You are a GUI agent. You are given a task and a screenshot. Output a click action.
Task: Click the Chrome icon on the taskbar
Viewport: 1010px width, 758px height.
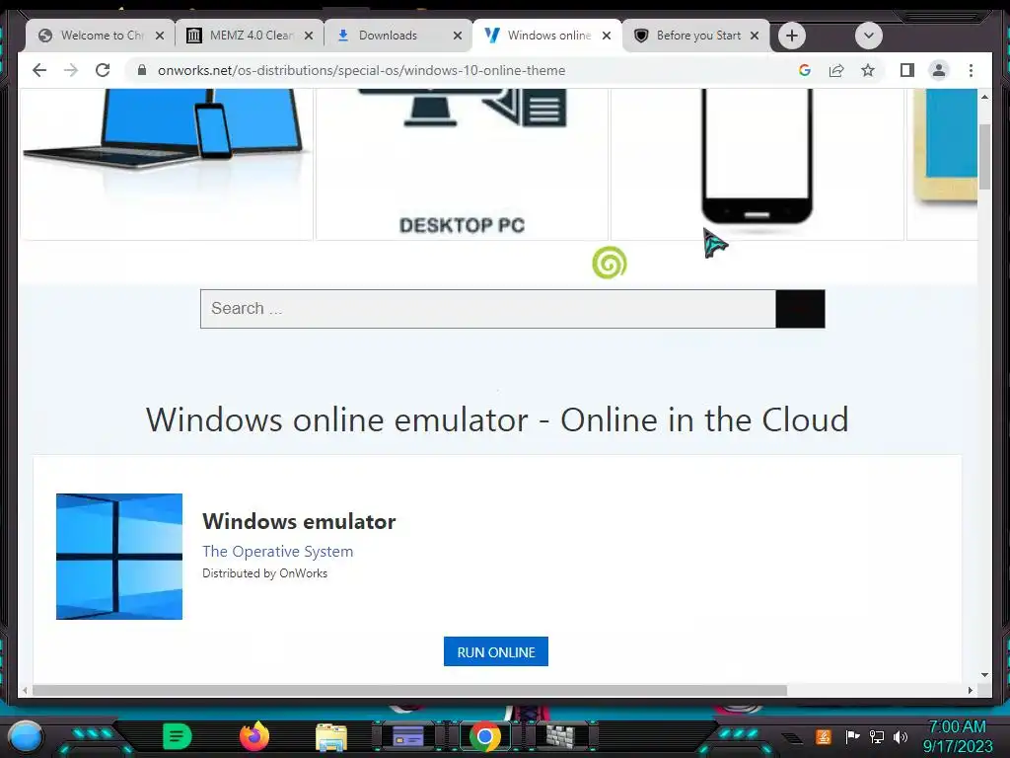pyautogui.click(x=485, y=736)
